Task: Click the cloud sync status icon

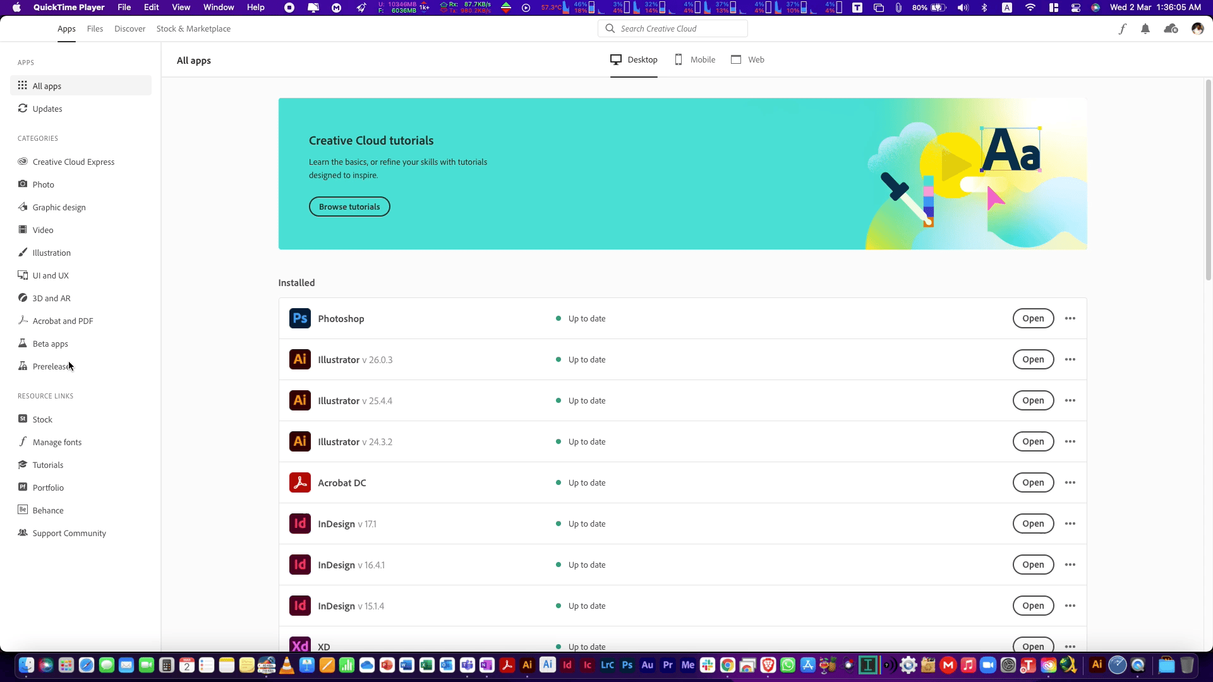Action: pos(1171,29)
